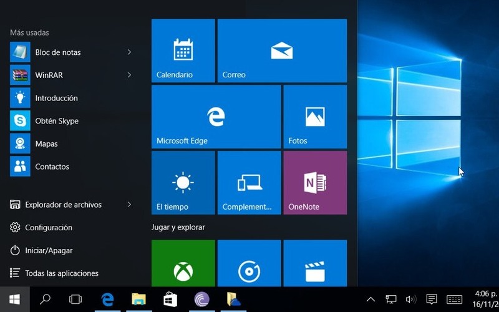Open the Calendario tile
This screenshot has height=312, width=499.
[183, 51]
